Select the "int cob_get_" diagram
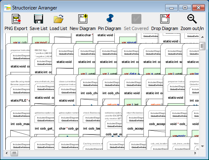Image resolution: width=209 pixels, height=160 pixels. [x=42, y=121]
